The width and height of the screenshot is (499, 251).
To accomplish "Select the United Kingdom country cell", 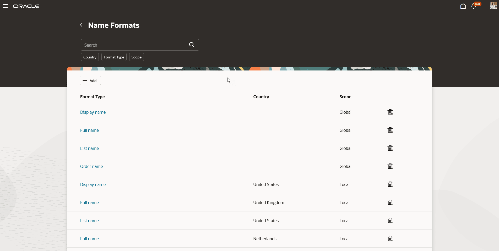I will click(x=269, y=203).
